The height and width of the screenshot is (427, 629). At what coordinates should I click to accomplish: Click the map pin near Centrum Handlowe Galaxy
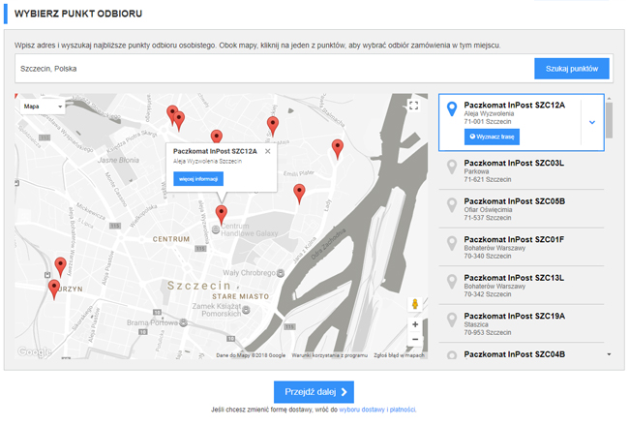[221, 215]
